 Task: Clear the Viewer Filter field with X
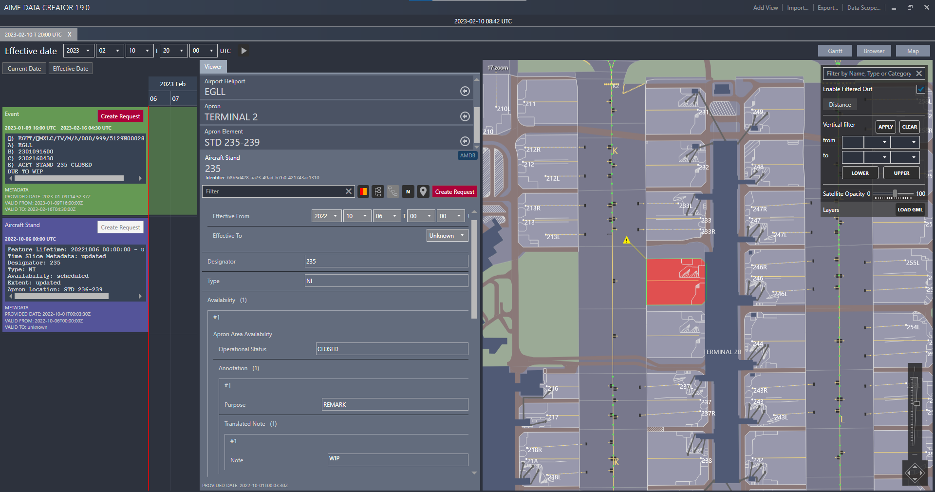tap(349, 191)
